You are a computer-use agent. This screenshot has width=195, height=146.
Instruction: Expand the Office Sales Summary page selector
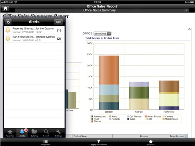tap(102, 10)
